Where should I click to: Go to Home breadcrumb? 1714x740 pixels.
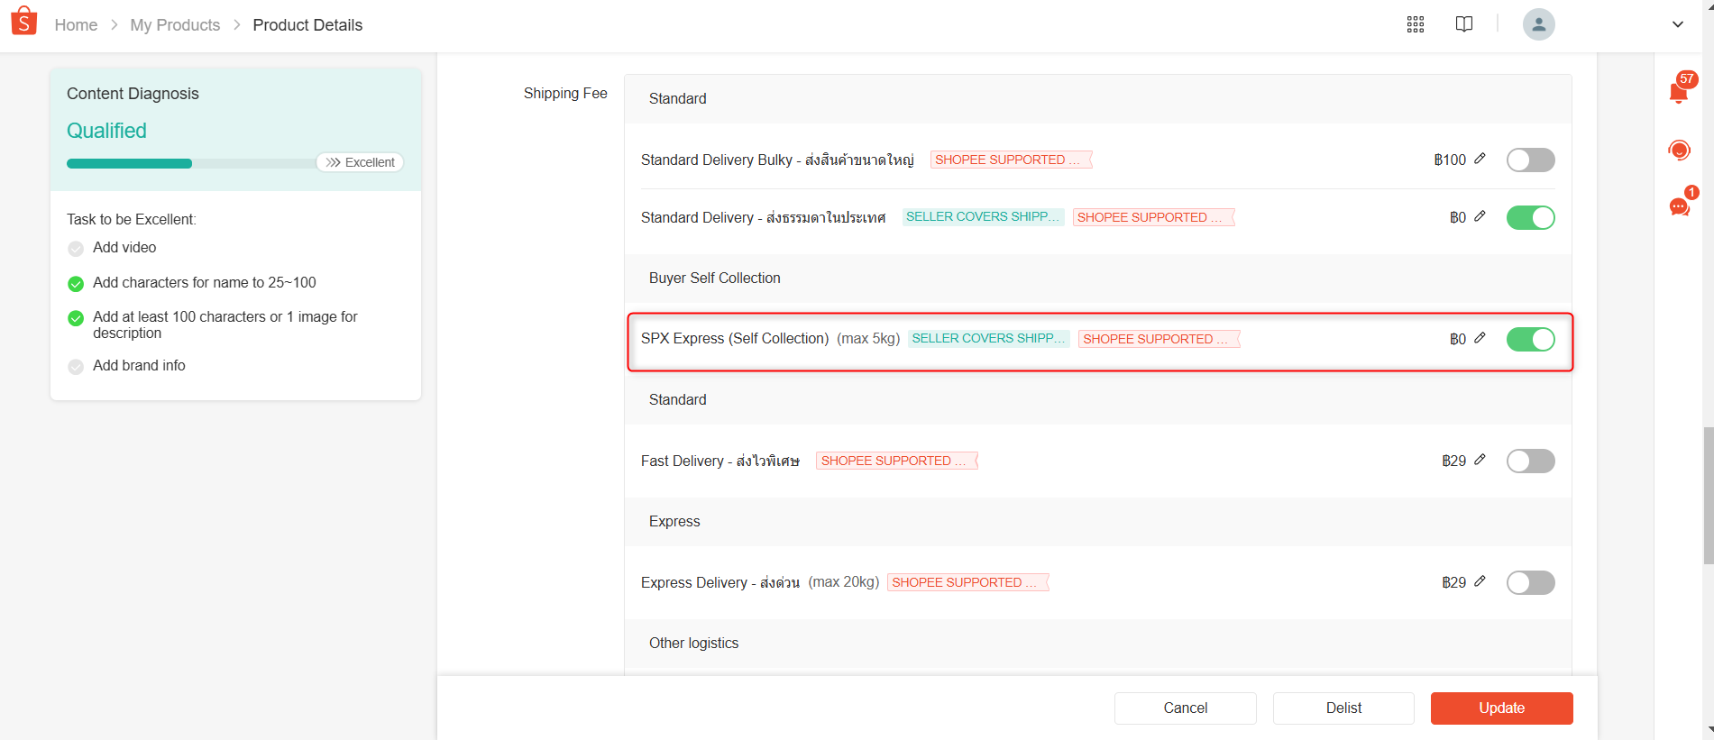tap(76, 25)
